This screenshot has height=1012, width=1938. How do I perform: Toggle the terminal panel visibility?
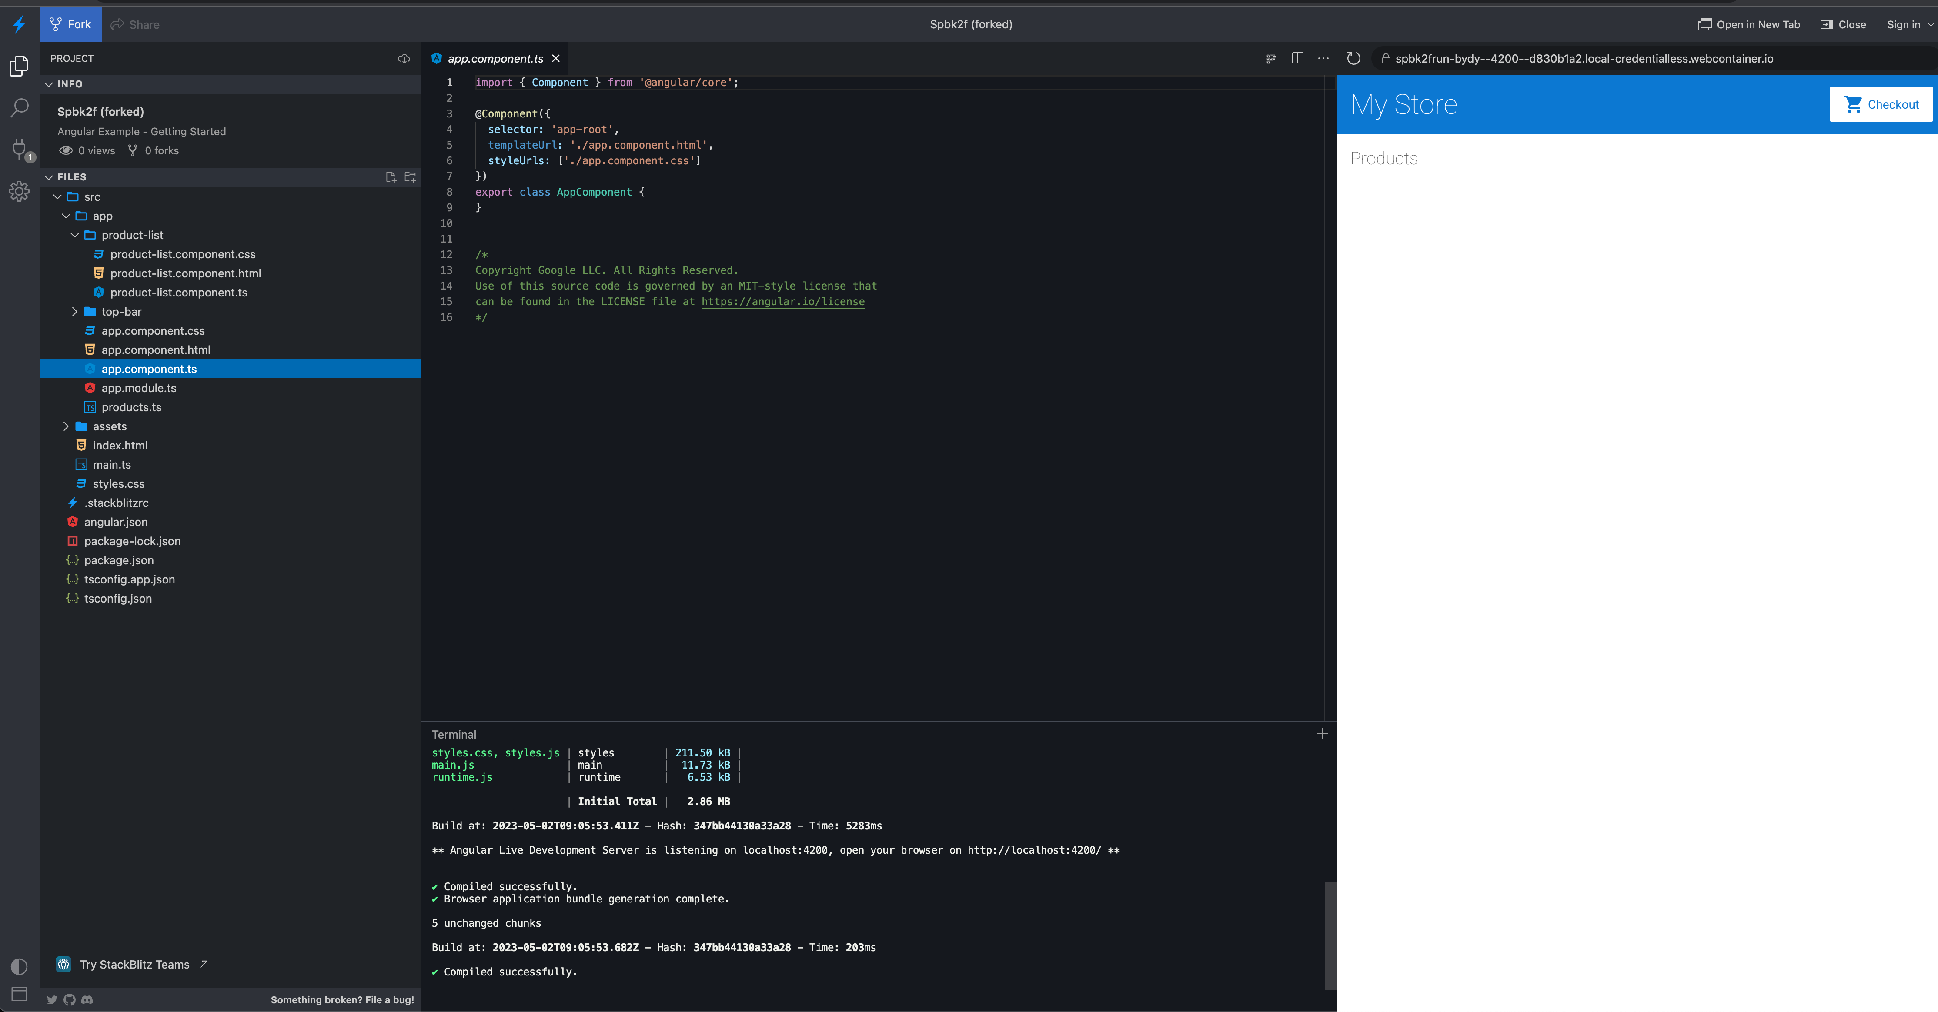pyautogui.click(x=19, y=994)
